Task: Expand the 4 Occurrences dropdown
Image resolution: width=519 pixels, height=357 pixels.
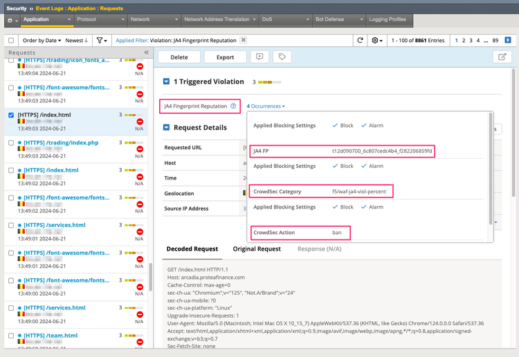Action: click(x=266, y=106)
